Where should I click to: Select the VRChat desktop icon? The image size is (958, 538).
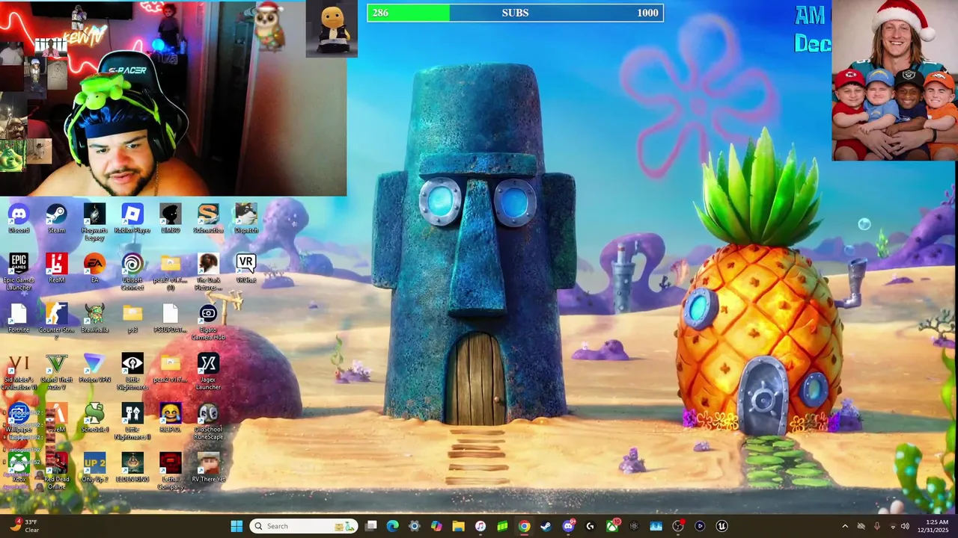pos(245,268)
